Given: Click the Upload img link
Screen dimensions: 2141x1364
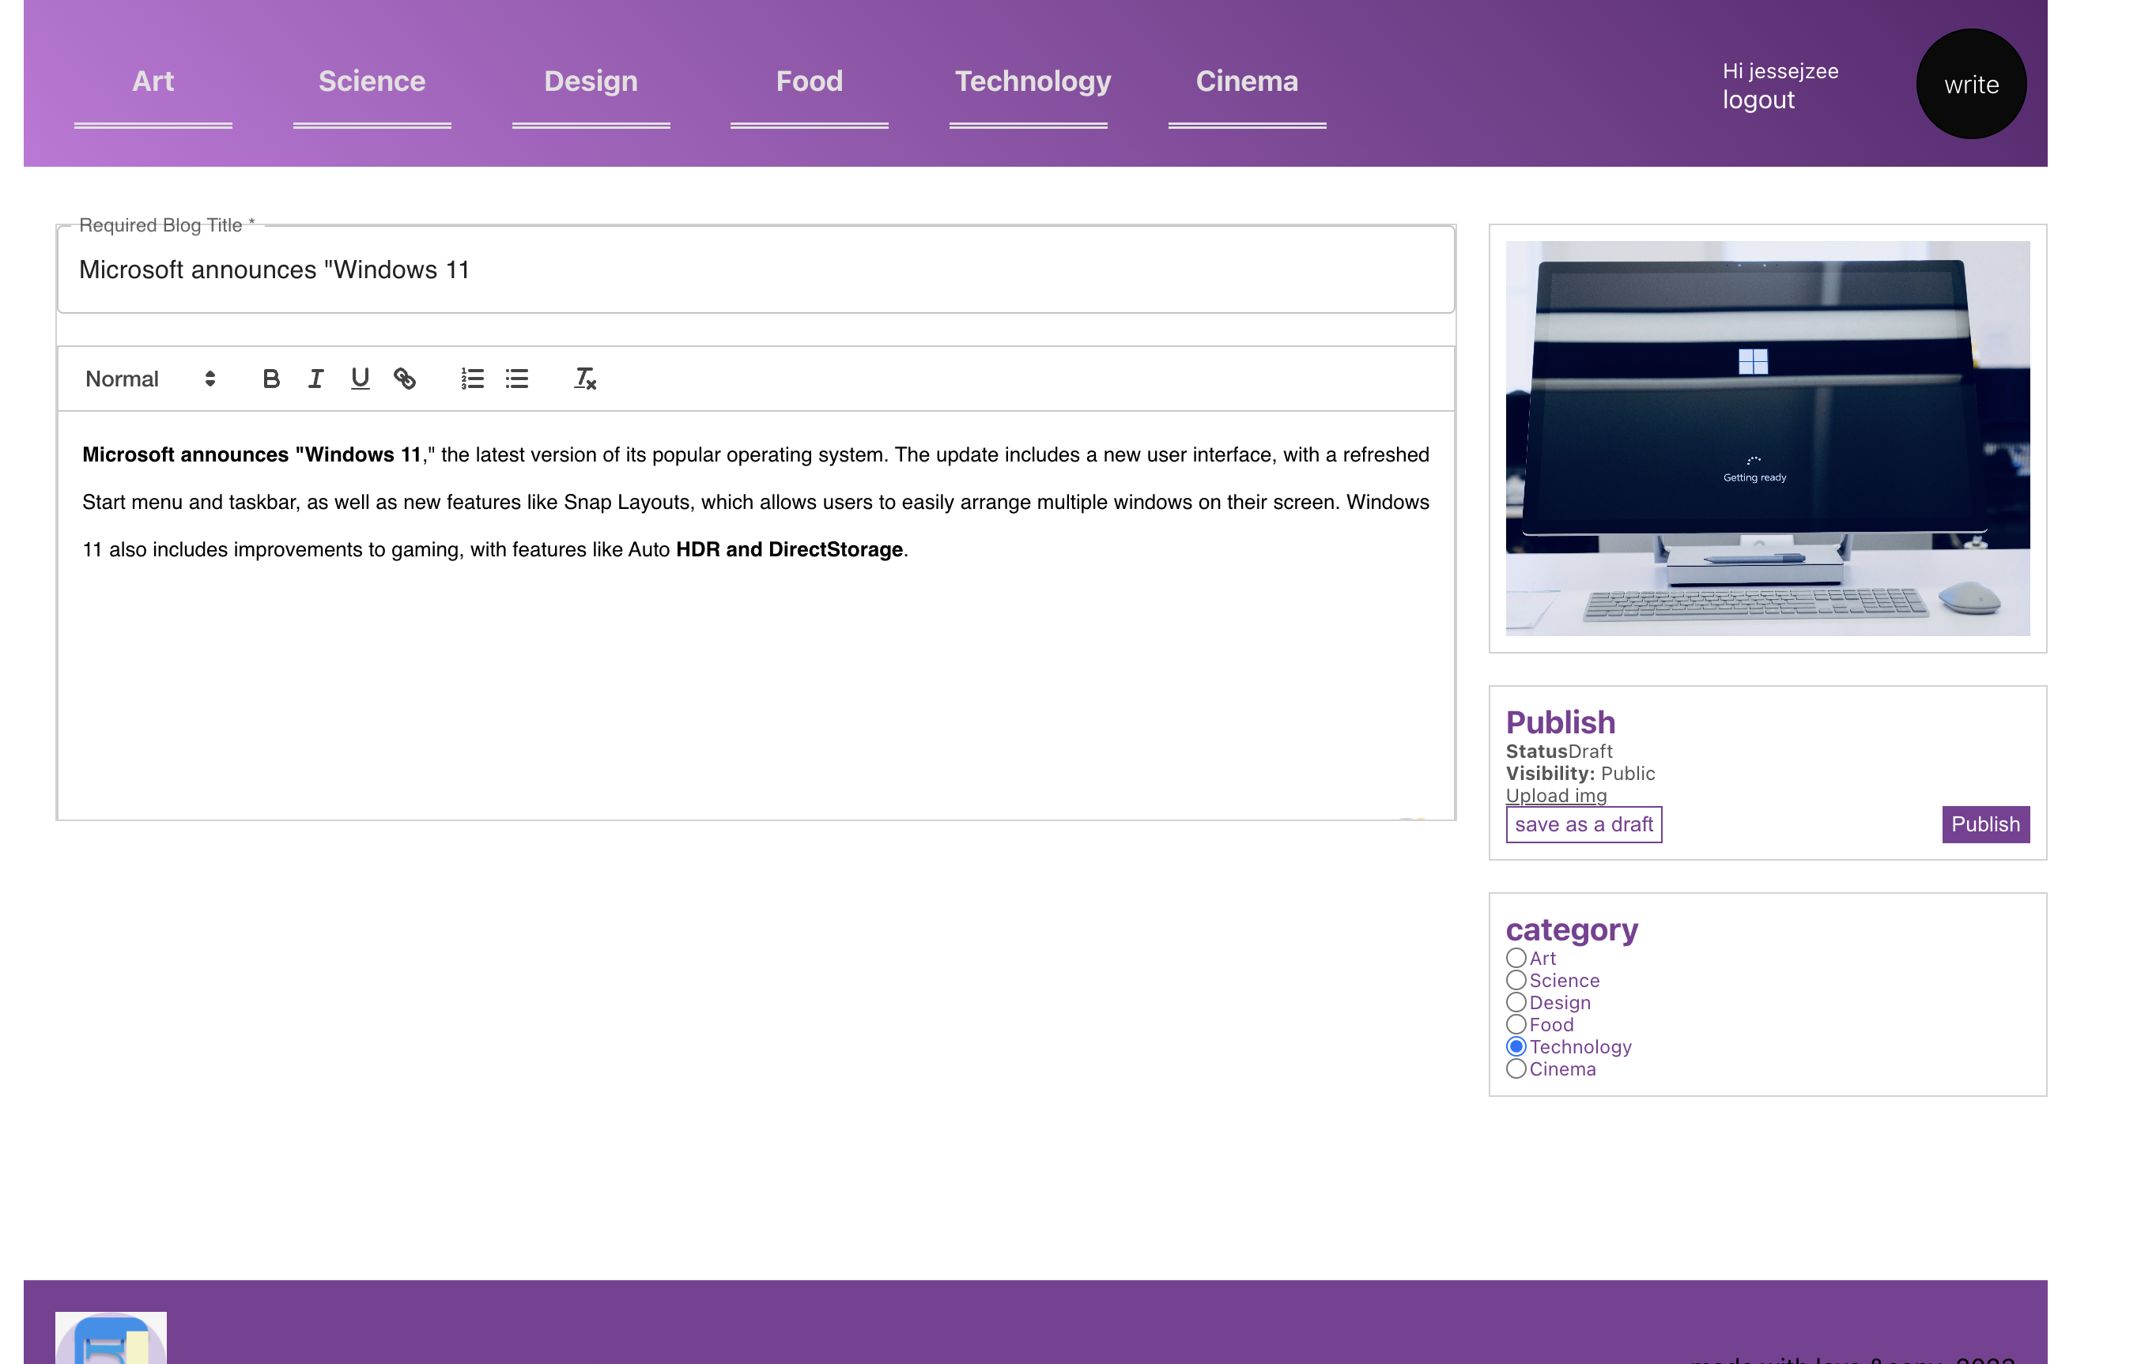Looking at the screenshot, I should tap(1555, 796).
